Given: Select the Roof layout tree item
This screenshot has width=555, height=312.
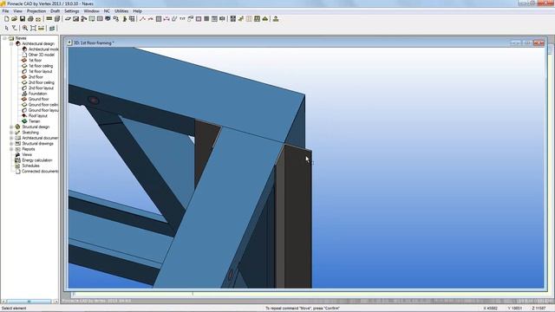Looking at the screenshot, I should [x=38, y=115].
